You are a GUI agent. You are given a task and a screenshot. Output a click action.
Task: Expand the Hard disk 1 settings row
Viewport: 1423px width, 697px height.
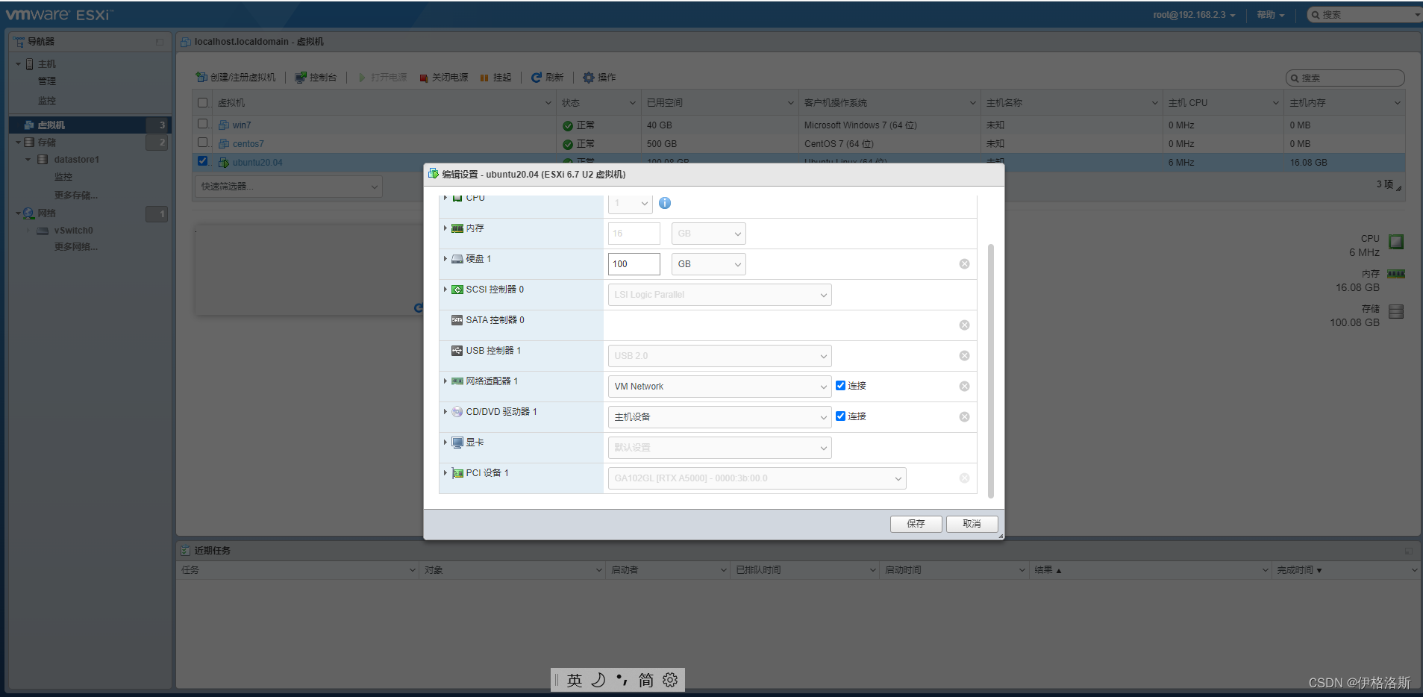(445, 259)
